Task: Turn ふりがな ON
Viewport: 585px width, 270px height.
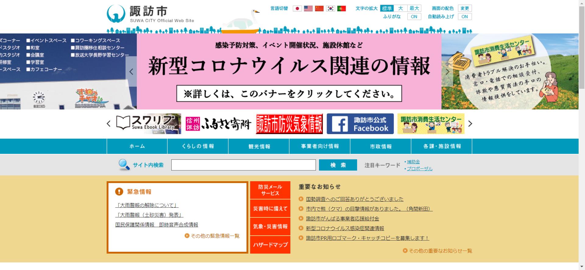Action: click(414, 17)
